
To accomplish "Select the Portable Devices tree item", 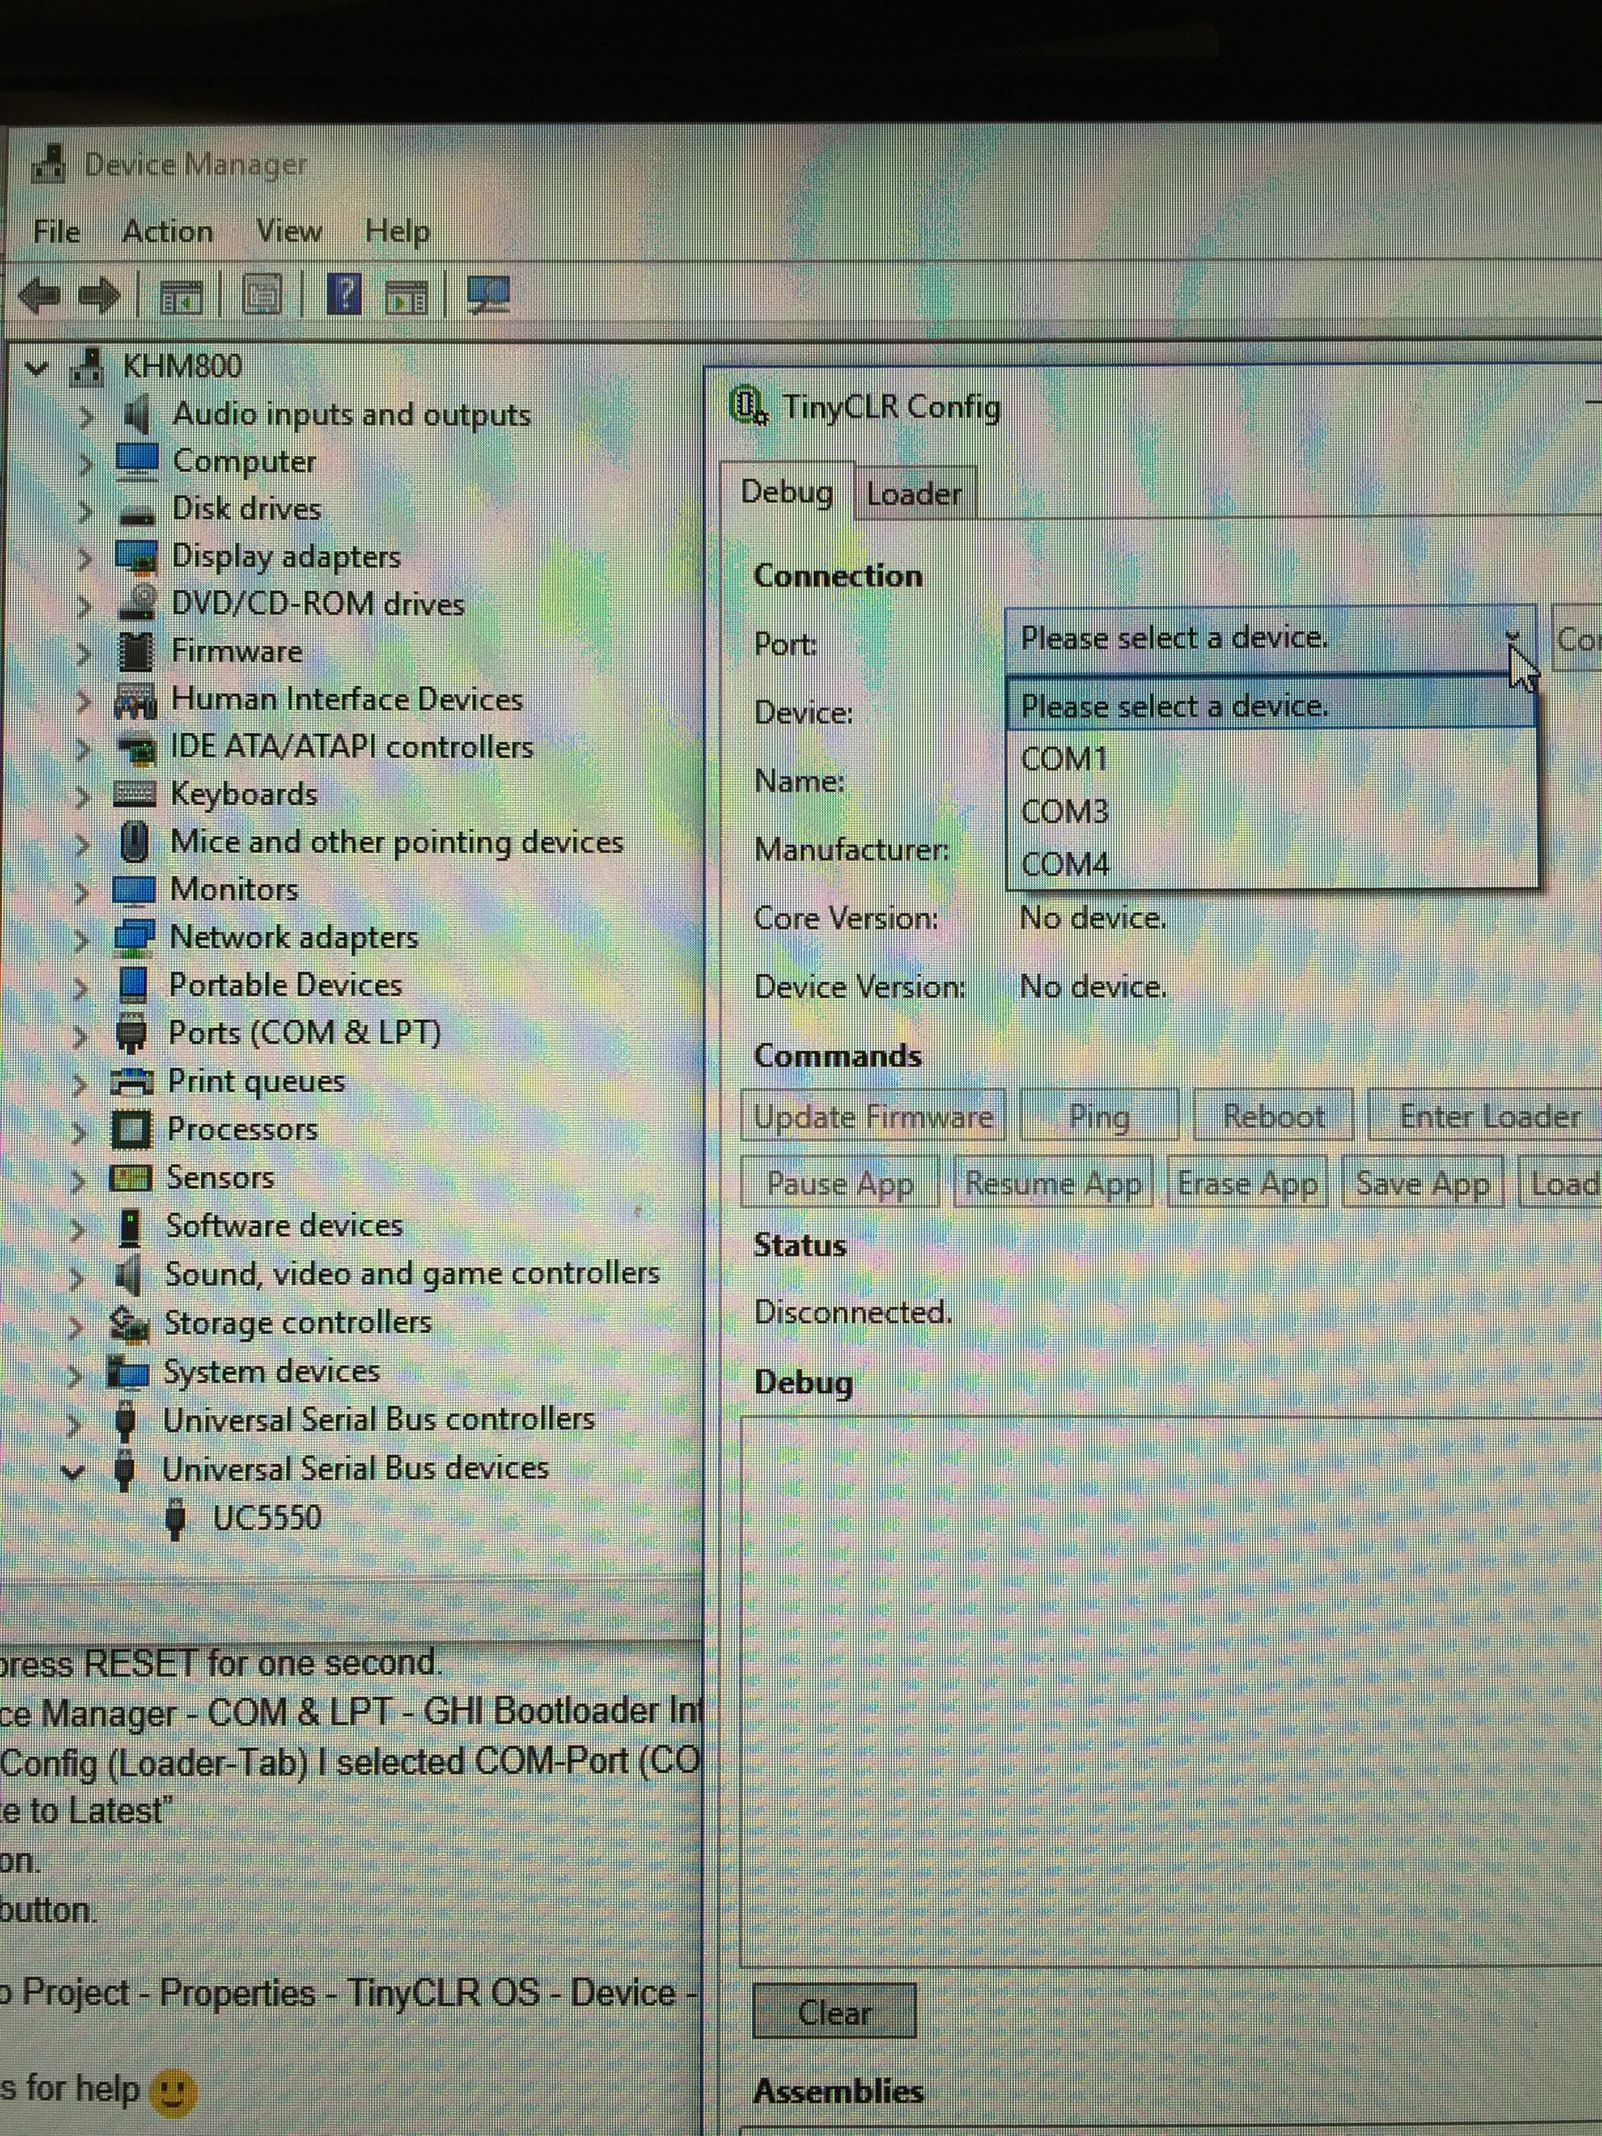I will pos(285,985).
